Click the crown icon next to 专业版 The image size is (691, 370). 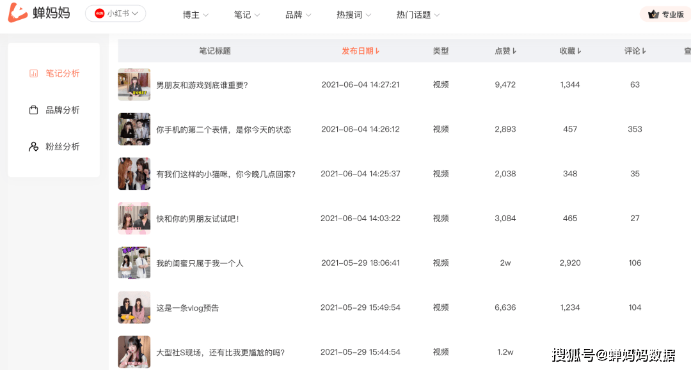(653, 14)
